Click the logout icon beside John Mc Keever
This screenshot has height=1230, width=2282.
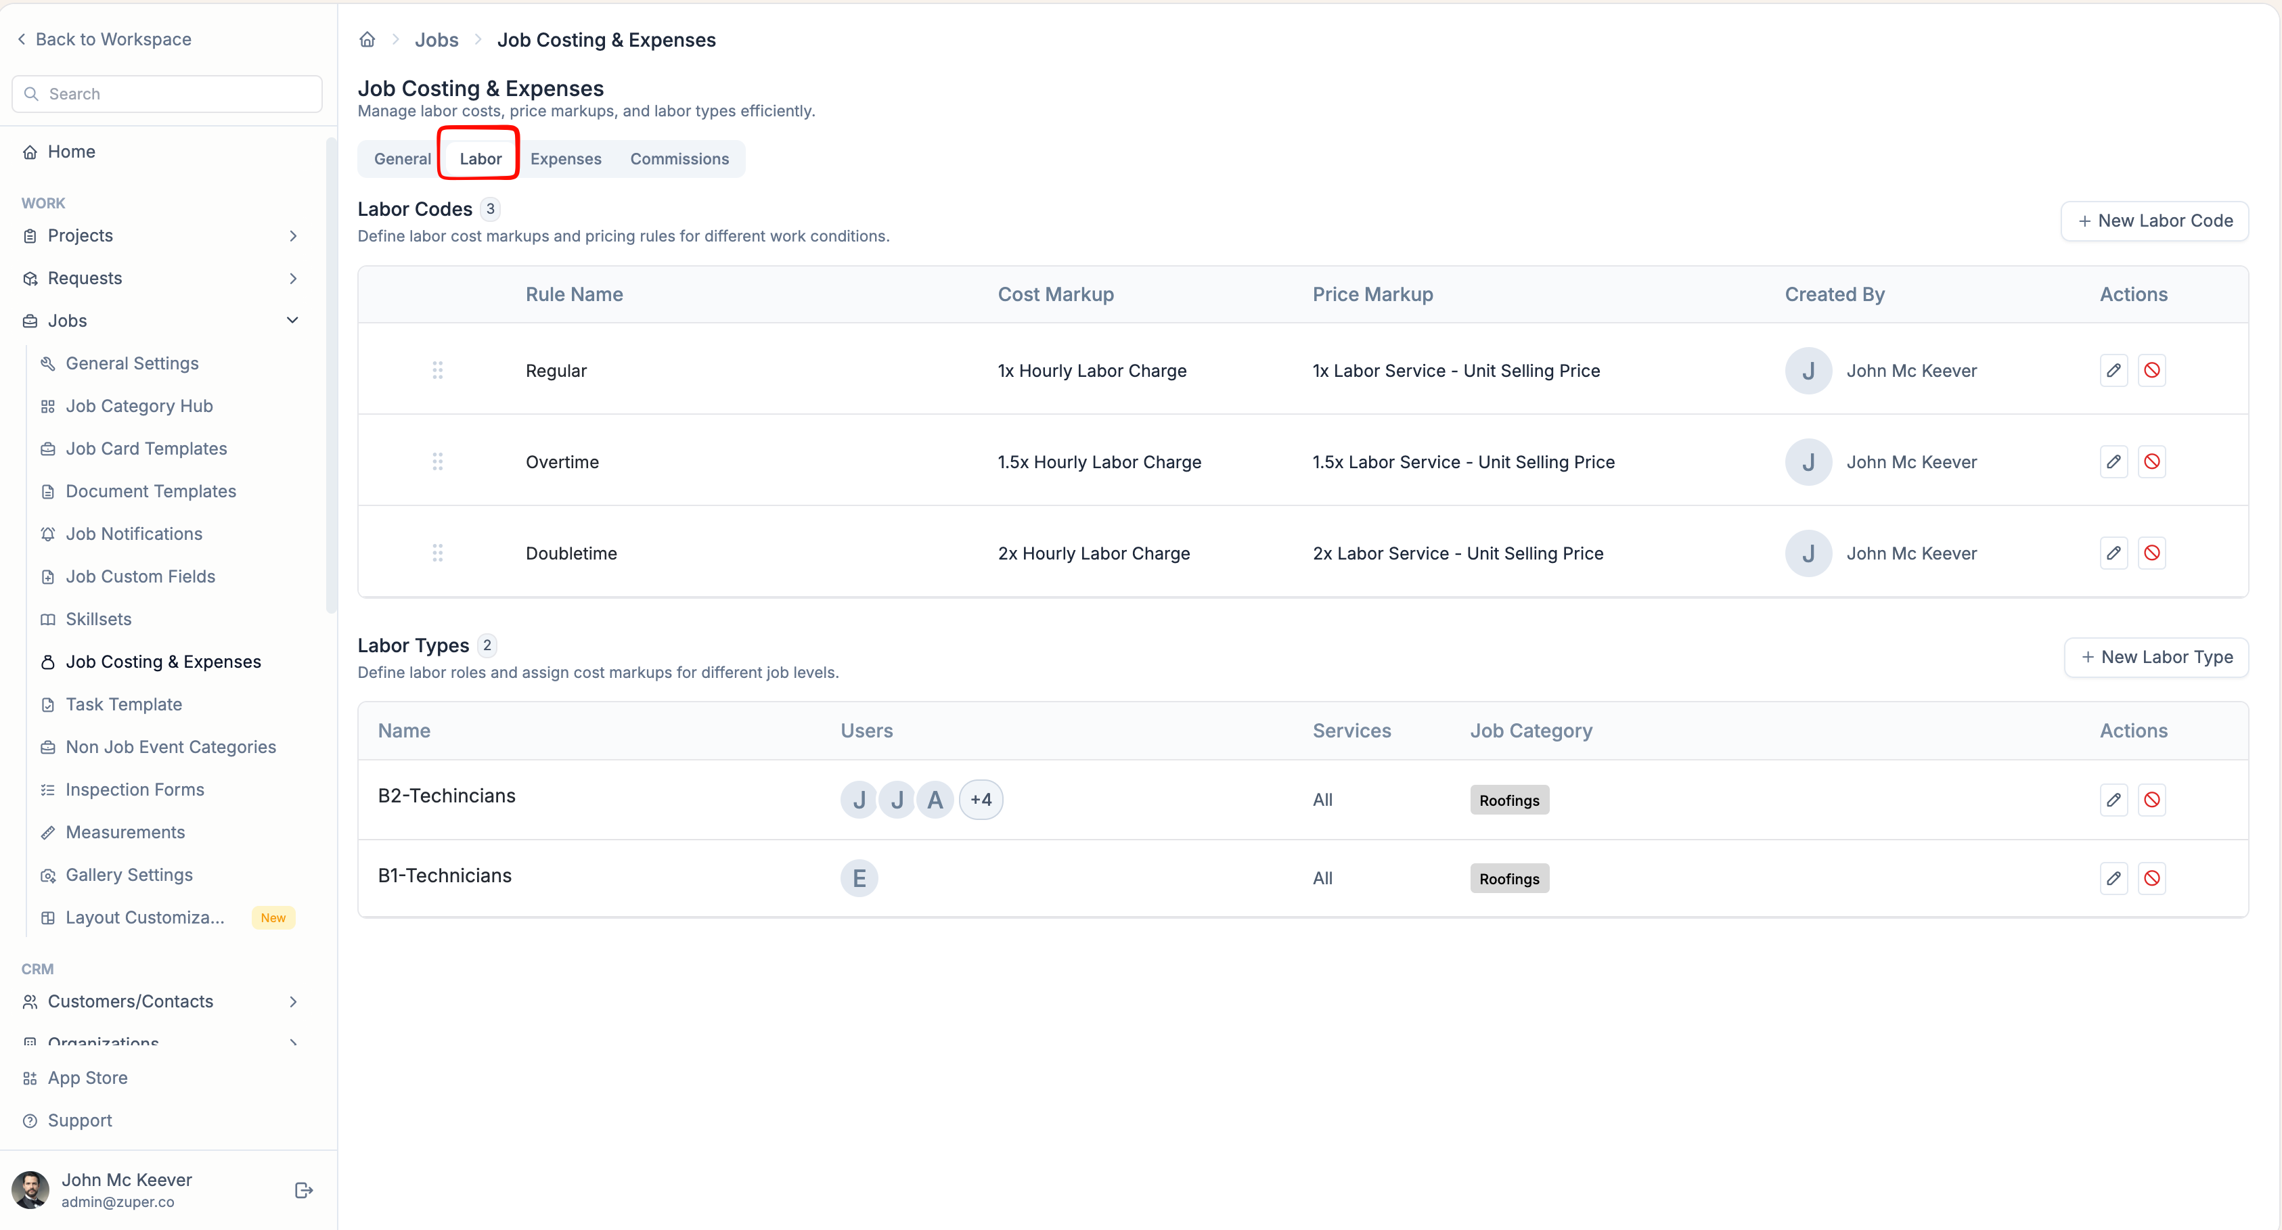click(304, 1190)
